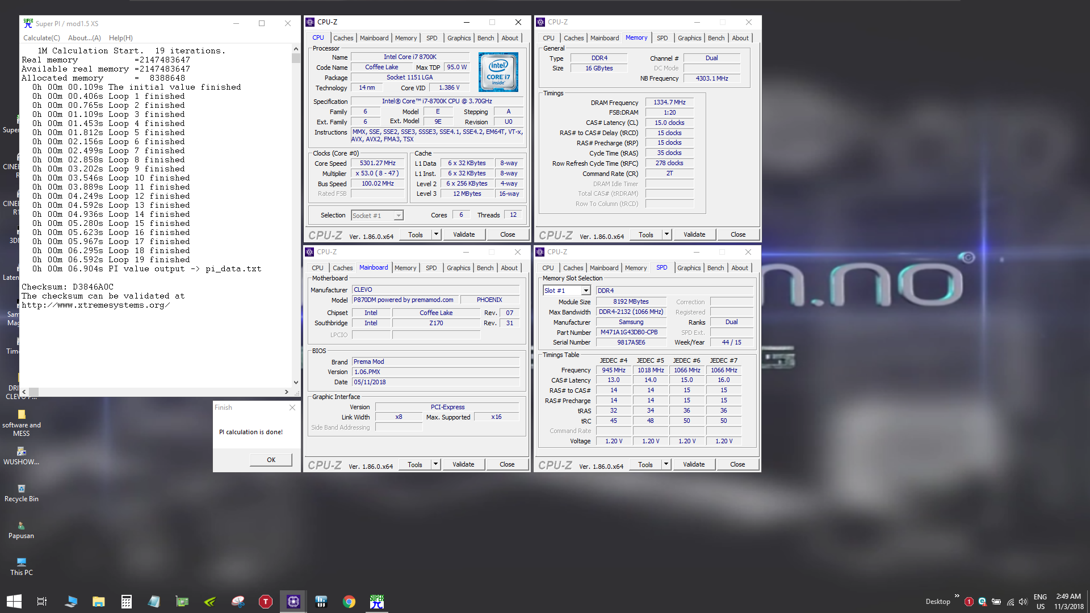Image resolution: width=1090 pixels, height=613 pixels.
Task: Open the Papusan desktop icon
Action: pyautogui.click(x=22, y=530)
